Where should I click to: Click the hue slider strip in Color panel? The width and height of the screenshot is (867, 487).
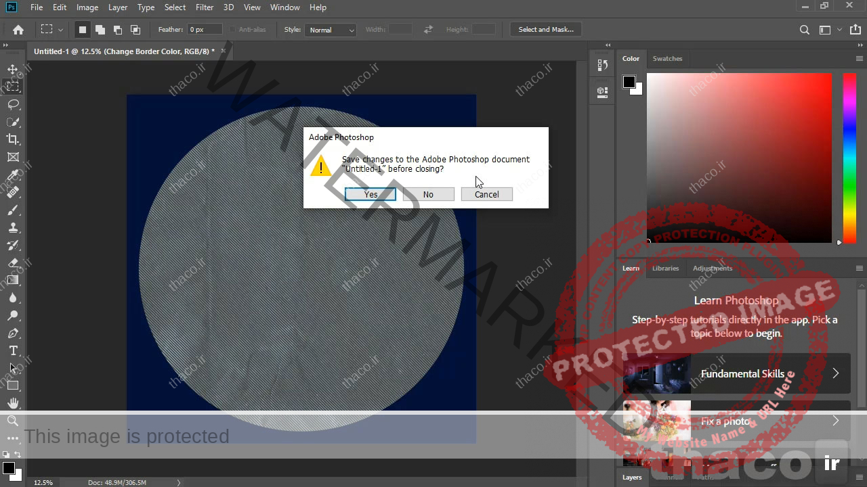[x=849, y=157]
